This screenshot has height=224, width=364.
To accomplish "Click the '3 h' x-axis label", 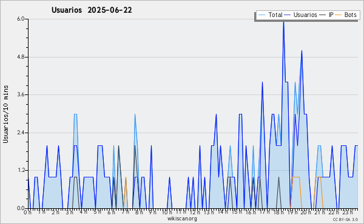I will 69,212.
